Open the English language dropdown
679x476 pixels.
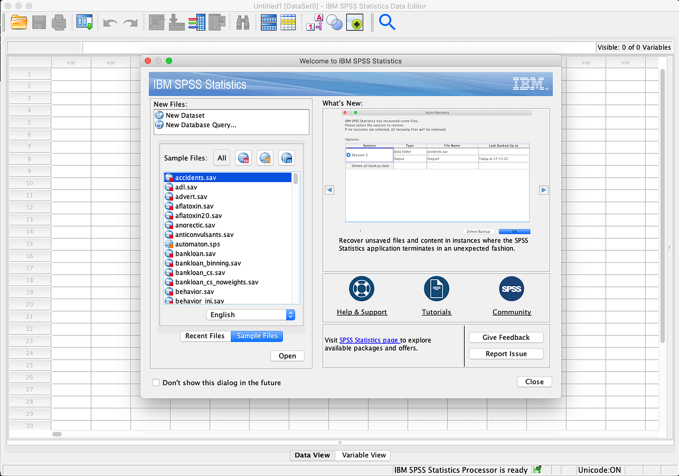pos(251,315)
